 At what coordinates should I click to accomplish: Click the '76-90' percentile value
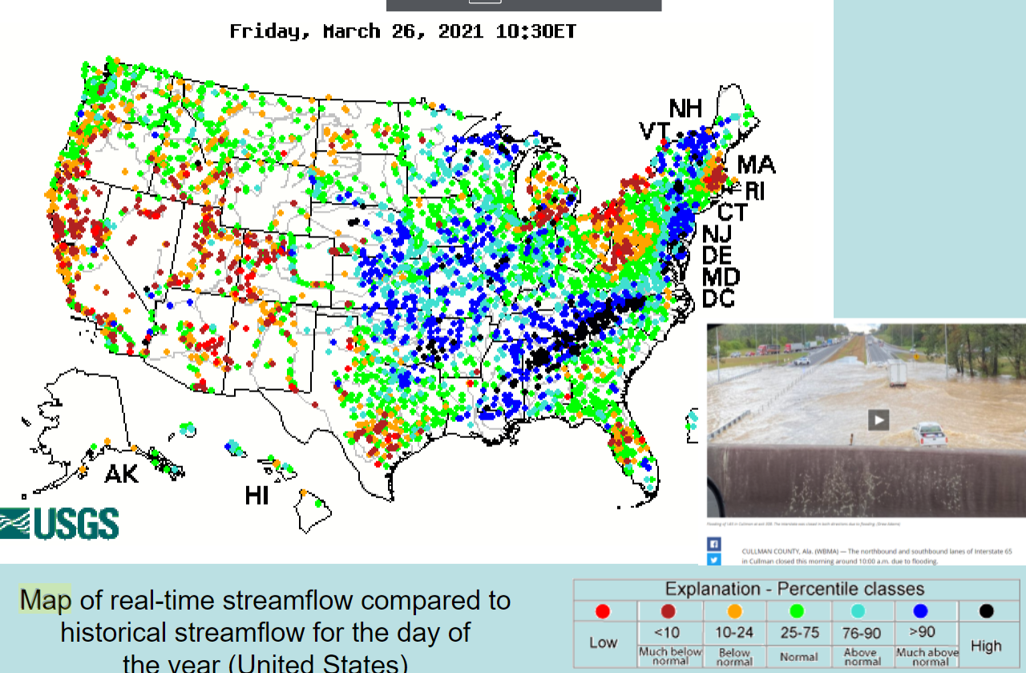point(862,633)
